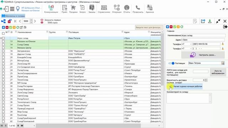Check the box for Склад Север row
The image size is (228, 128).
coord(3,44)
